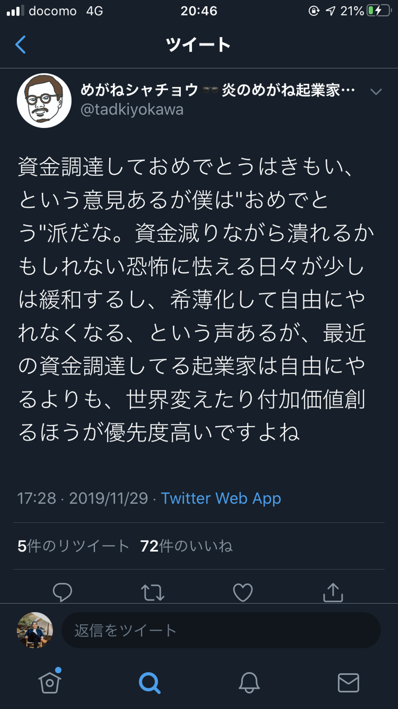Tap the retweet icon
The height and width of the screenshot is (709, 398).
pos(153,592)
